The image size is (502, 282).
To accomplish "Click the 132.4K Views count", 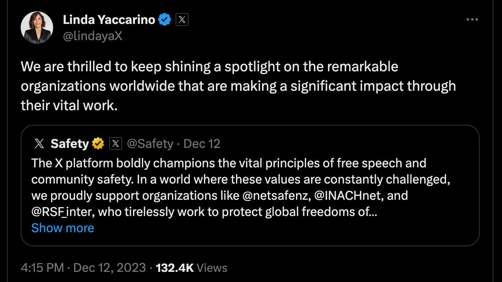I will coord(191,268).
